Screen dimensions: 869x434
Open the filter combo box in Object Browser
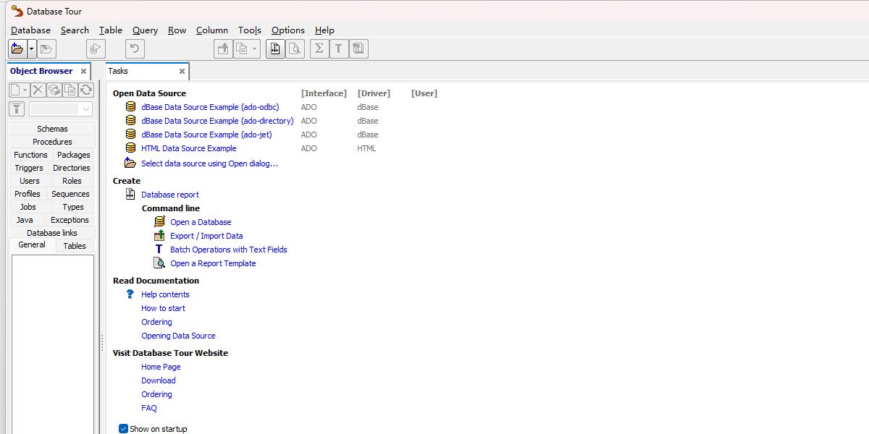[x=61, y=109]
